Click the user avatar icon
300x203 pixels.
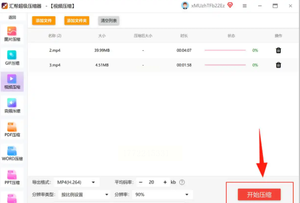pyautogui.click(x=185, y=6)
